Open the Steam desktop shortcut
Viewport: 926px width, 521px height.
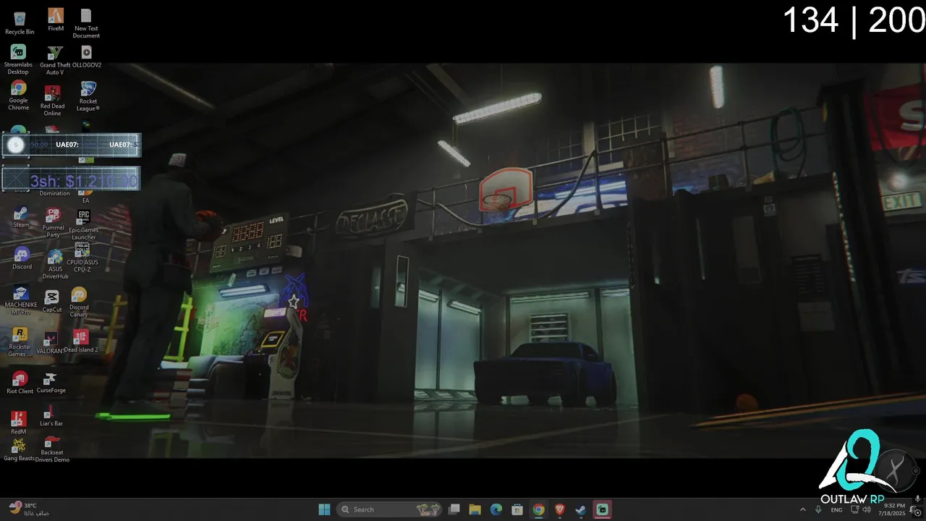(21, 217)
